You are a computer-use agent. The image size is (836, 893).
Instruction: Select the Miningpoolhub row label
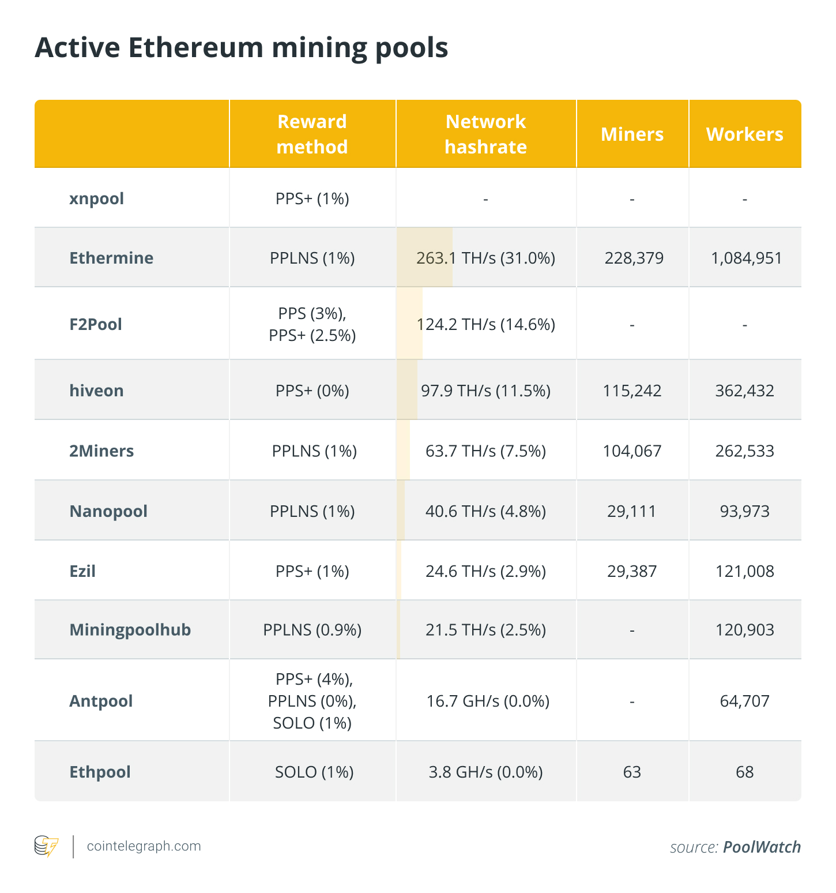[x=130, y=629]
